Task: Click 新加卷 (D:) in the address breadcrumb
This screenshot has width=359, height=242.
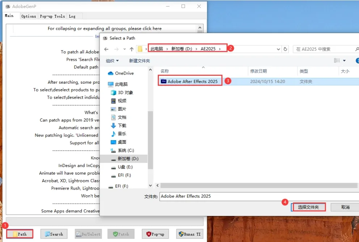Action: tap(182, 49)
